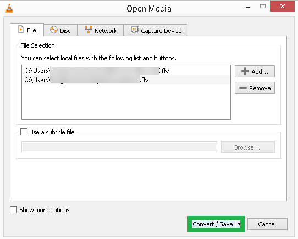Click the Remove button

coord(255,88)
